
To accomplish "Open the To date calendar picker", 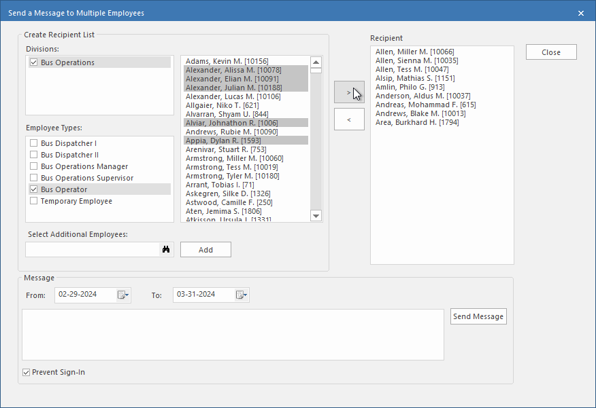I will pos(241,295).
